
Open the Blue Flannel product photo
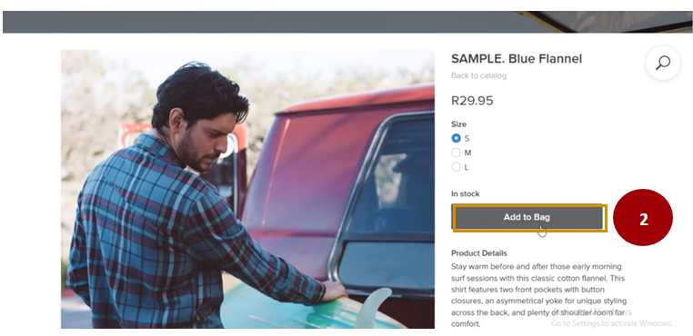(247, 189)
